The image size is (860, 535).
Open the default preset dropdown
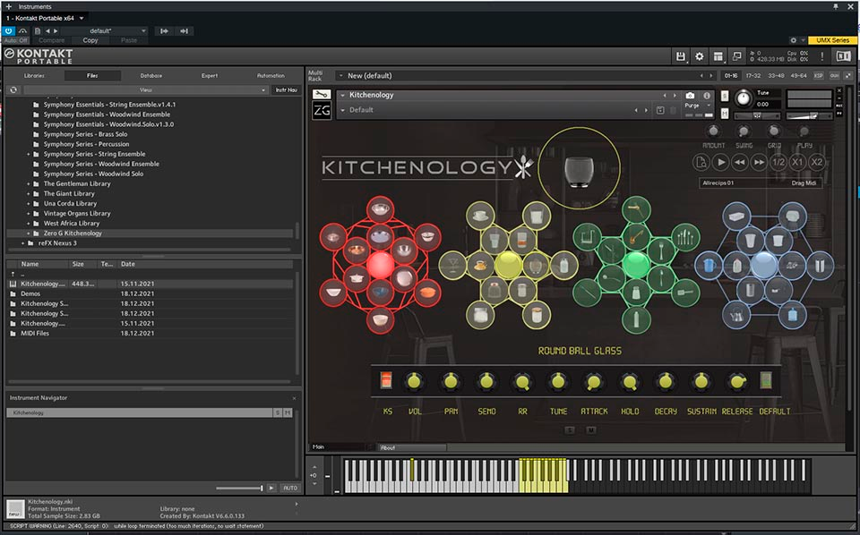tap(101, 30)
